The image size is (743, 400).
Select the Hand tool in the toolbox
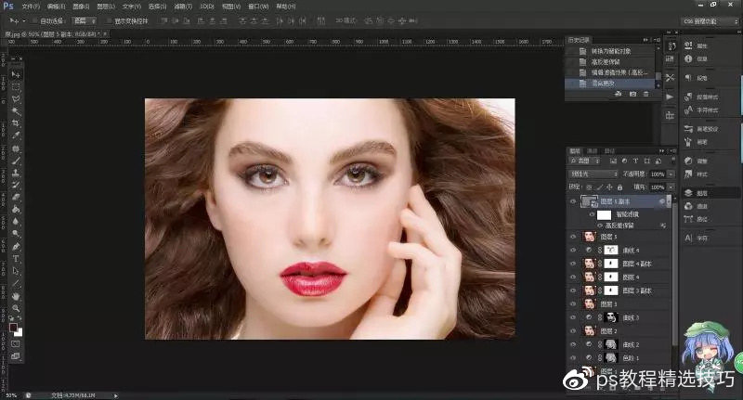pos(16,295)
